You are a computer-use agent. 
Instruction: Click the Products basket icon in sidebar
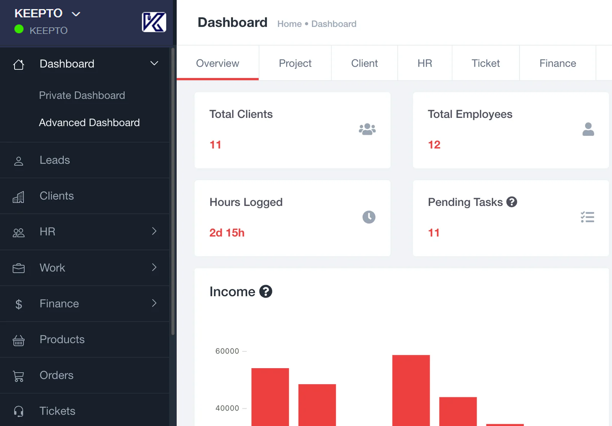coord(18,340)
